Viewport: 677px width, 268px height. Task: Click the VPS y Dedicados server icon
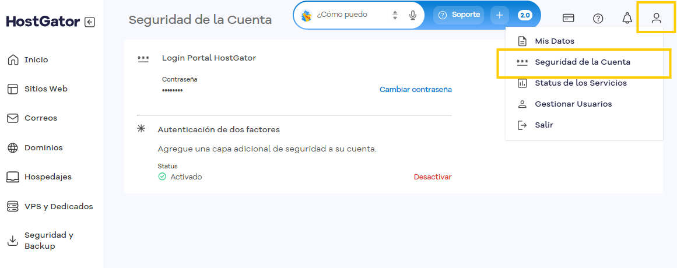(x=13, y=206)
